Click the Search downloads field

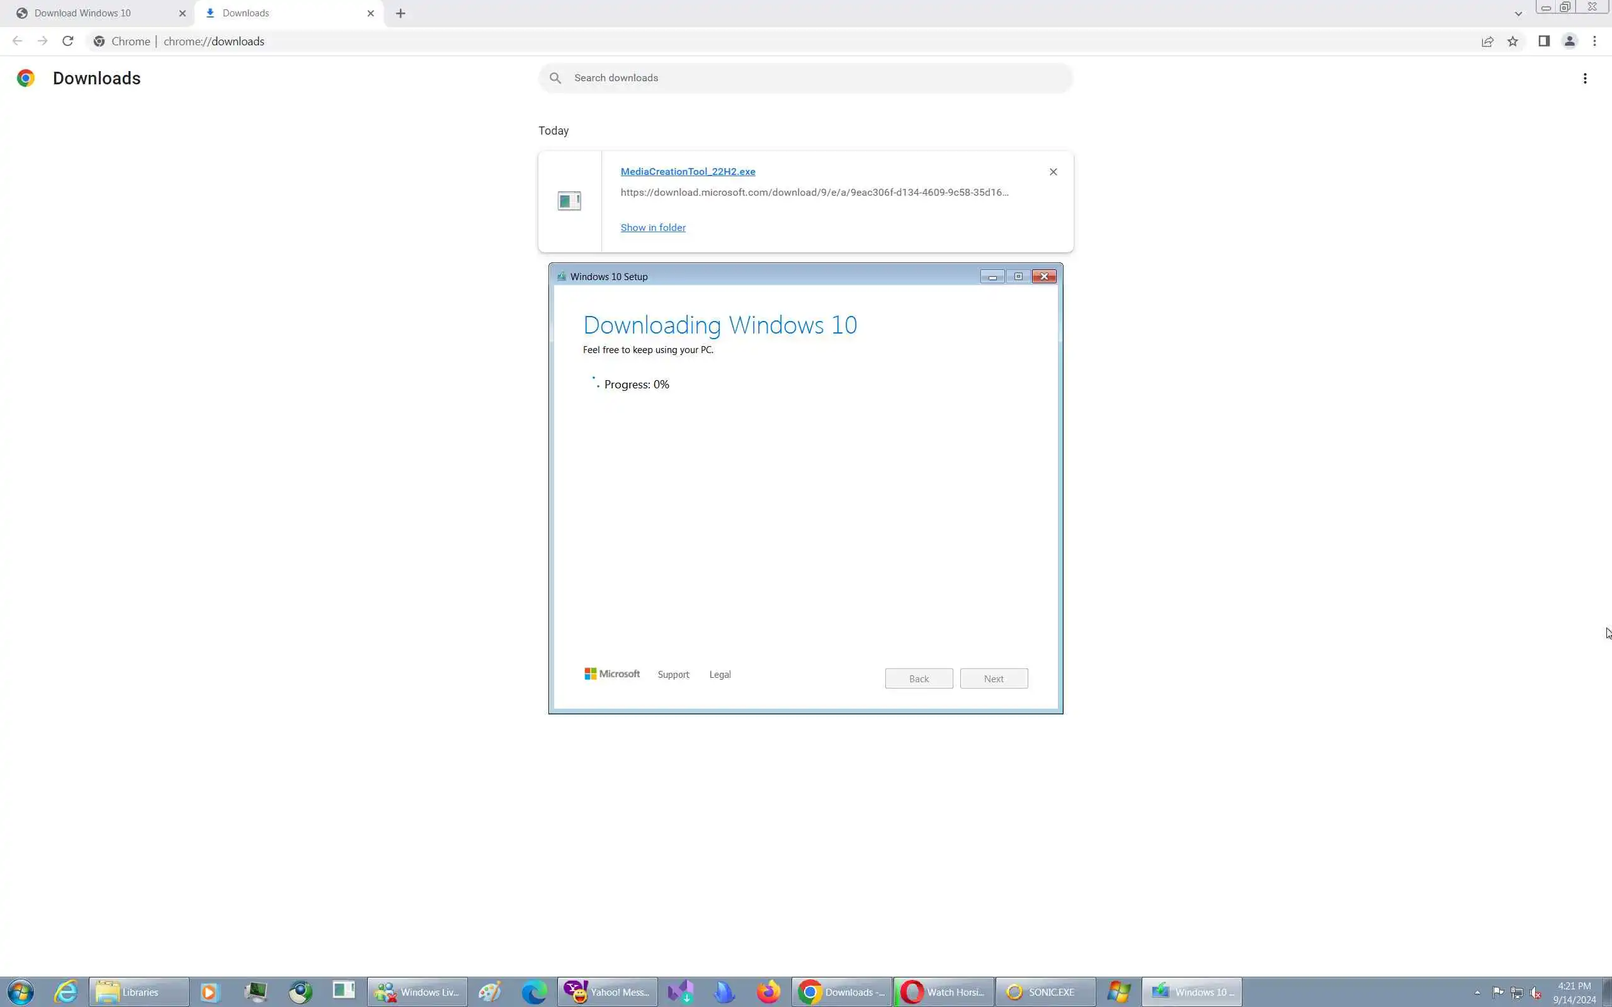coord(806,78)
